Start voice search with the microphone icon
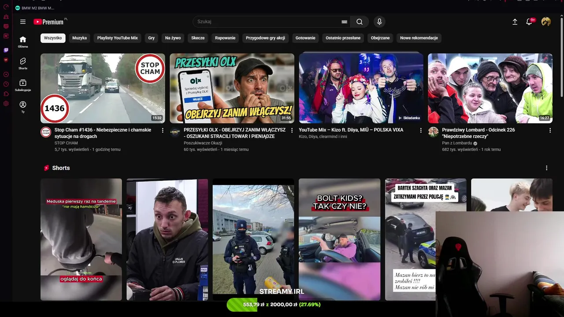The height and width of the screenshot is (317, 564). pos(379,22)
